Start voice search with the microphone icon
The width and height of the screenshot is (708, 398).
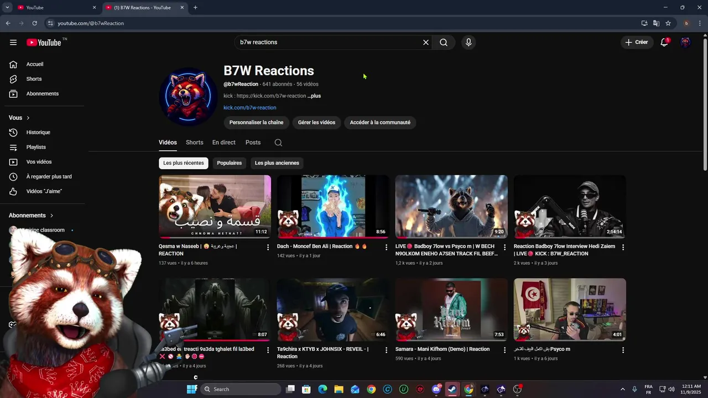coord(468,43)
